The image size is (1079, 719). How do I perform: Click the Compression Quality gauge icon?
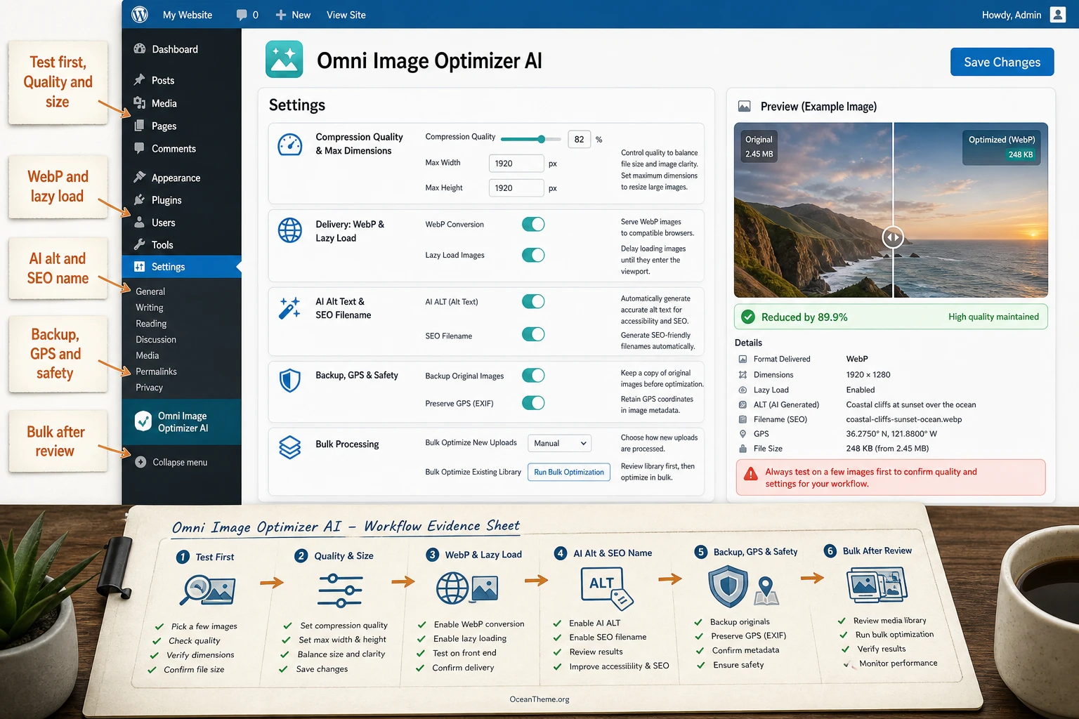[290, 144]
